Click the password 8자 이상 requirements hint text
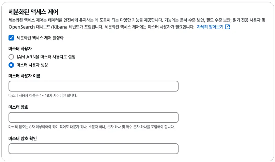The height and width of the screenshot is (162, 275). click(91, 127)
